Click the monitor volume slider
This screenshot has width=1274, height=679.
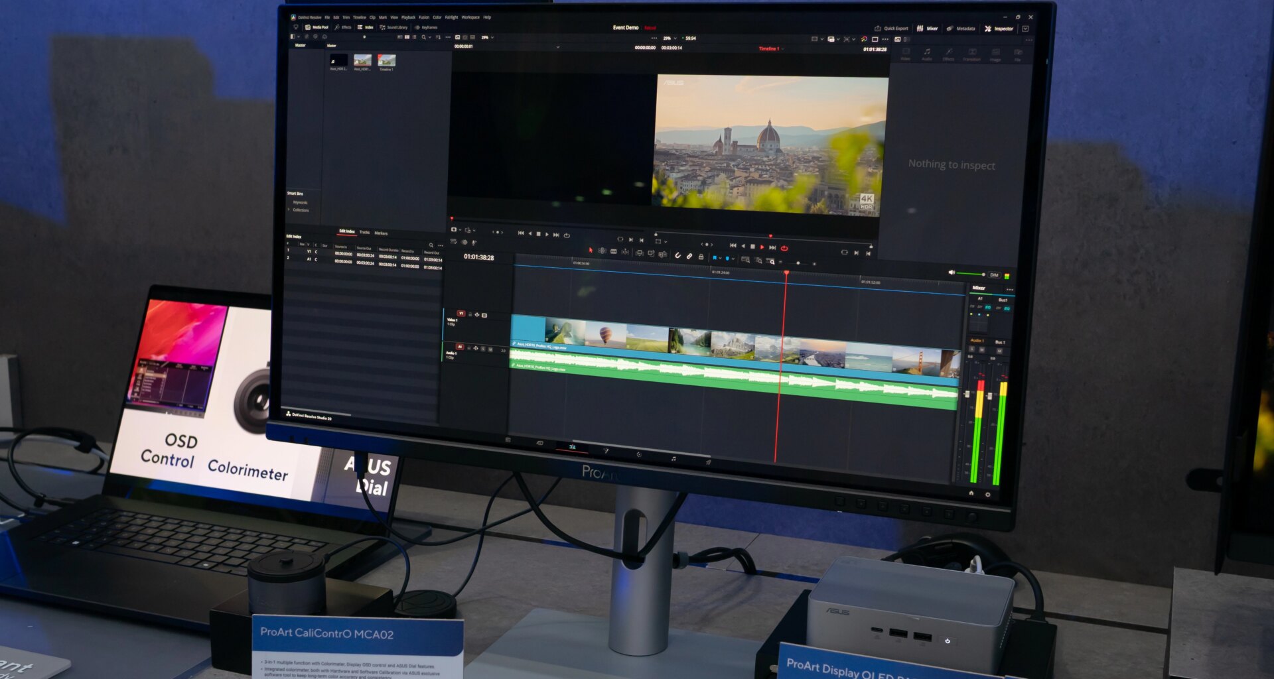(x=970, y=273)
